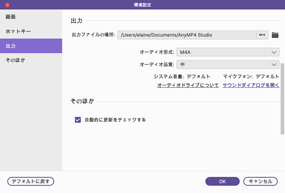Confirm settings with the OK button
This screenshot has width=285, height=193.
tap(222, 181)
